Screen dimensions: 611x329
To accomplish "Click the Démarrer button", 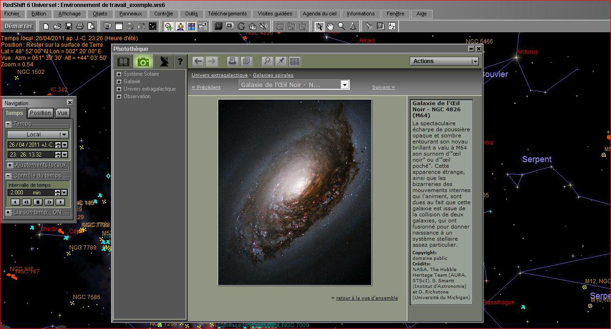I will point(19,26).
